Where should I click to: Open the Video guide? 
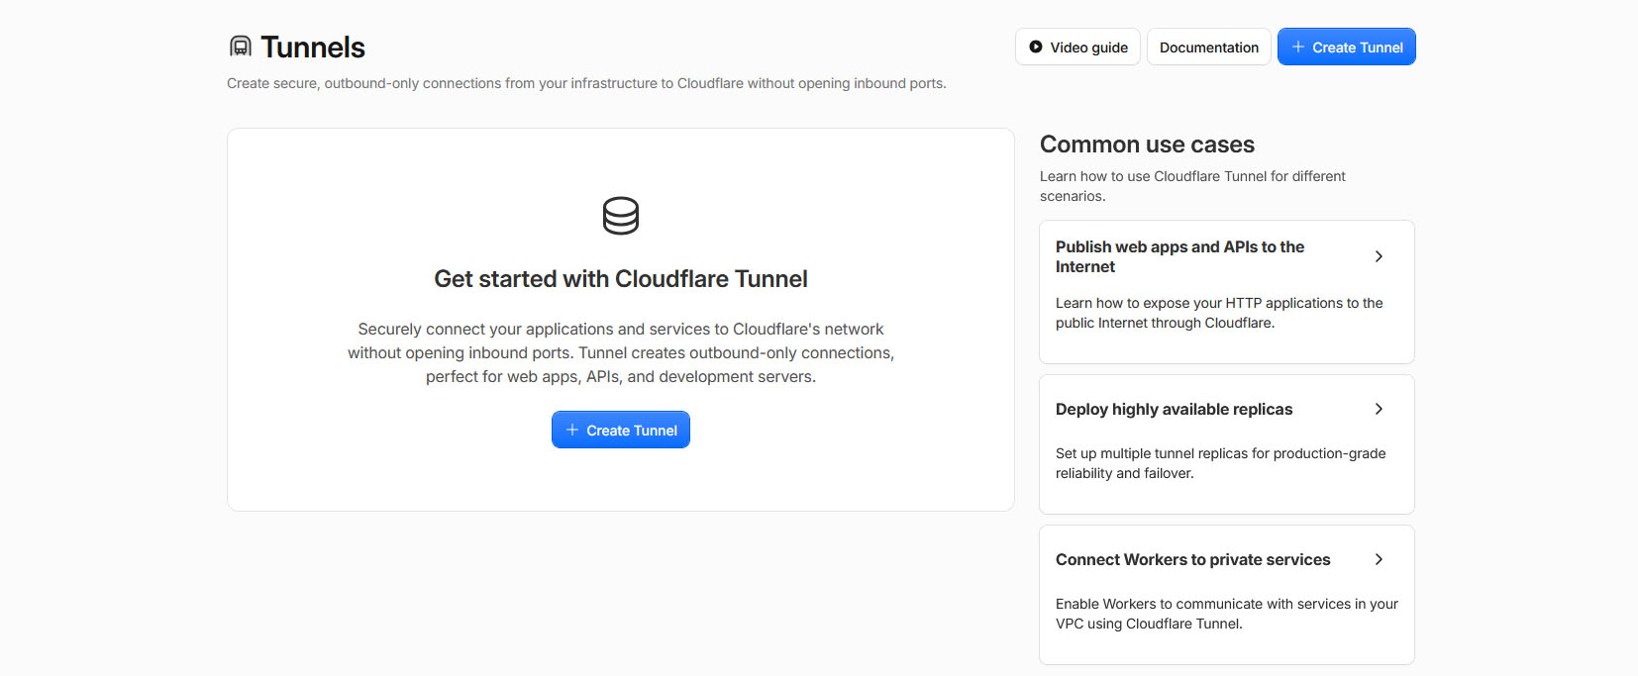[x=1077, y=47]
